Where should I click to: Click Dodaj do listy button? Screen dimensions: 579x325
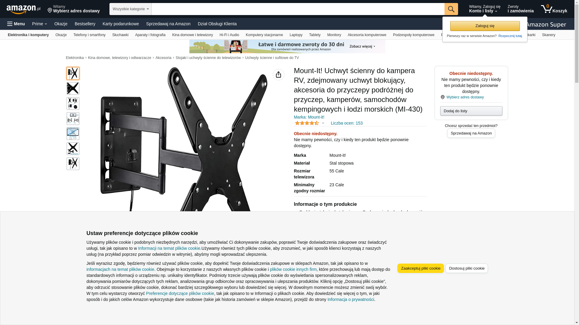(x=471, y=111)
